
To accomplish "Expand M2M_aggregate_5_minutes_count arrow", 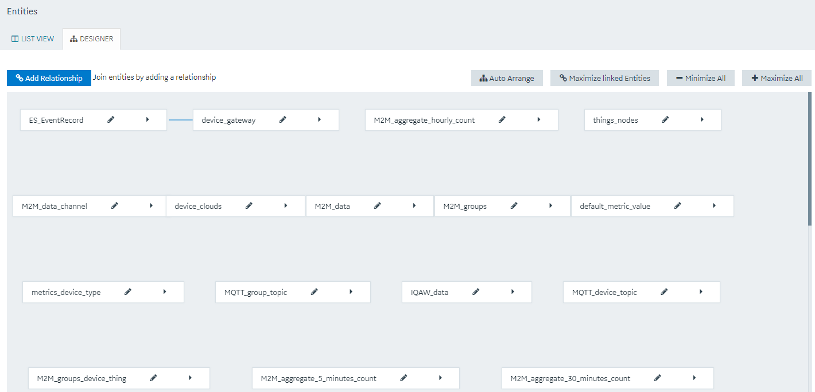I will (x=440, y=378).
